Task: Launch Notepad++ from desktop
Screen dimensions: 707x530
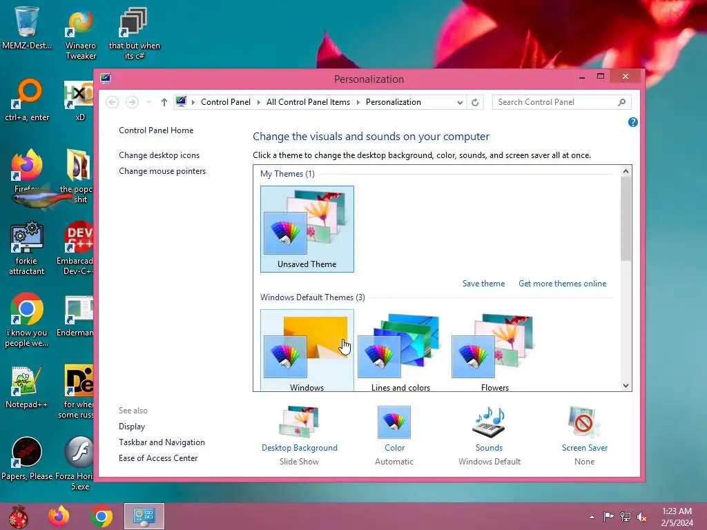Action: (27, 386)
